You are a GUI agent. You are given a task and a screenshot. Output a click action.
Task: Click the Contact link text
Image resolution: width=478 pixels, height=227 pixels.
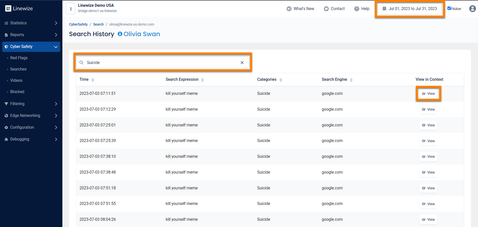click(x=338, y=9)
